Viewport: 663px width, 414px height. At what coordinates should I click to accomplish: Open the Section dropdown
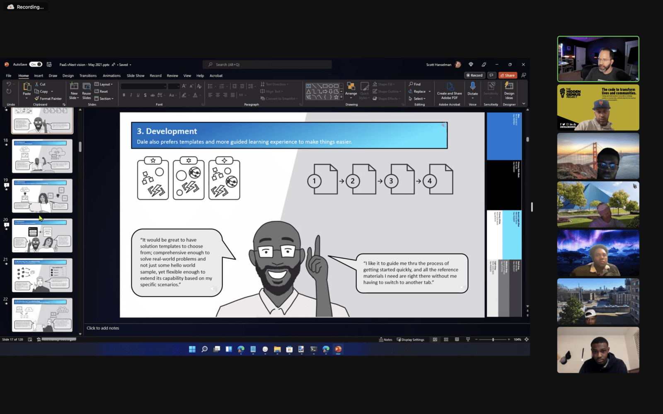104,99
